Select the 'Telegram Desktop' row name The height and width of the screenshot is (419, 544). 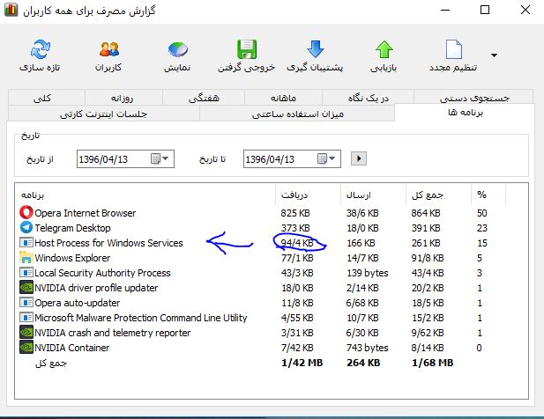[72, 228]
